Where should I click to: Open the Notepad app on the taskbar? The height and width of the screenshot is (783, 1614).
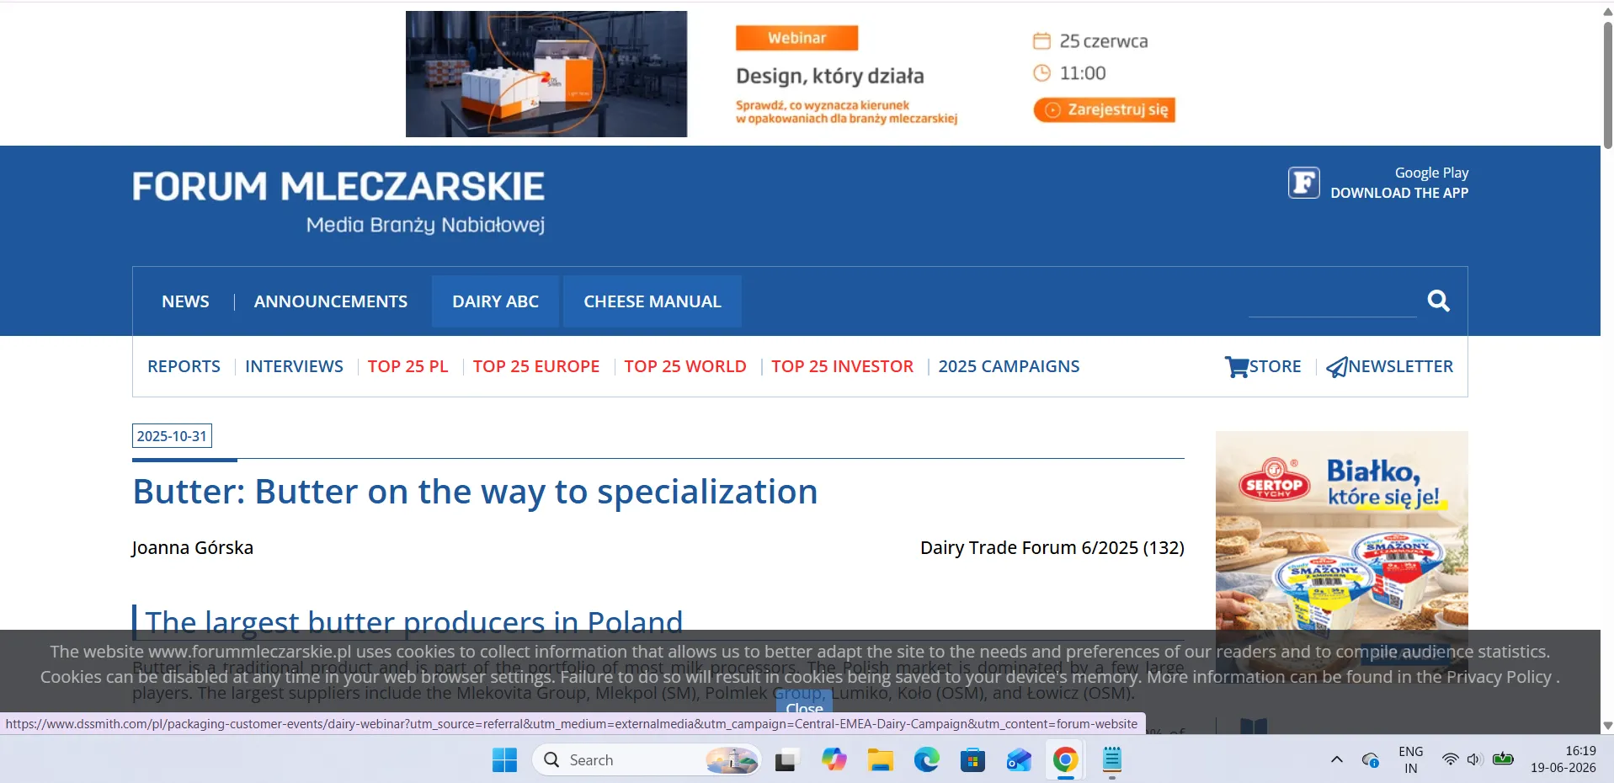pyautogui.click(x=1112, y=760)
